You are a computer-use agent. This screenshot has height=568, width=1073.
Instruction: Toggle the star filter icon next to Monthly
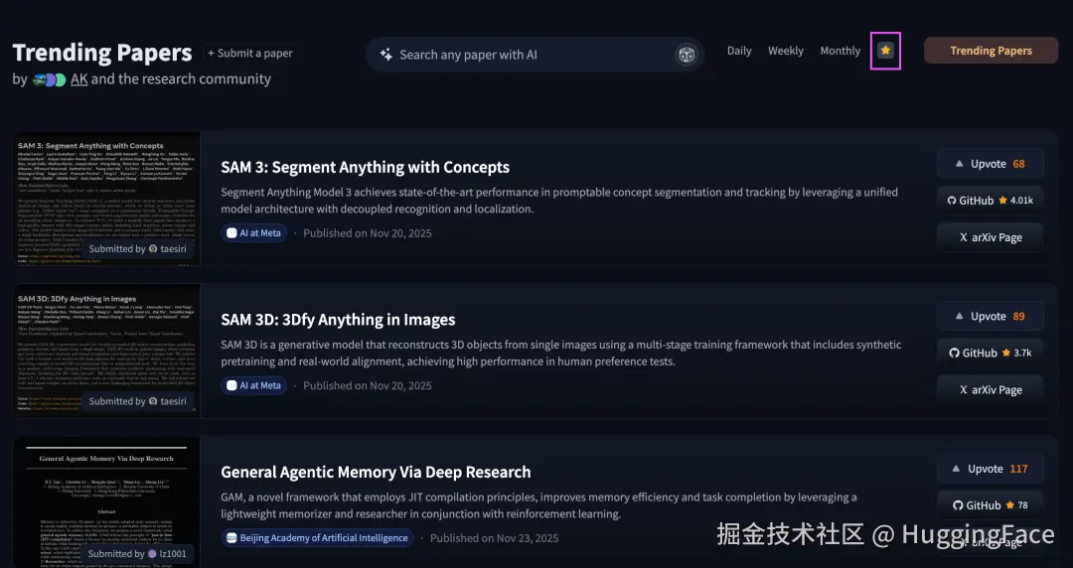click(885, 51)
